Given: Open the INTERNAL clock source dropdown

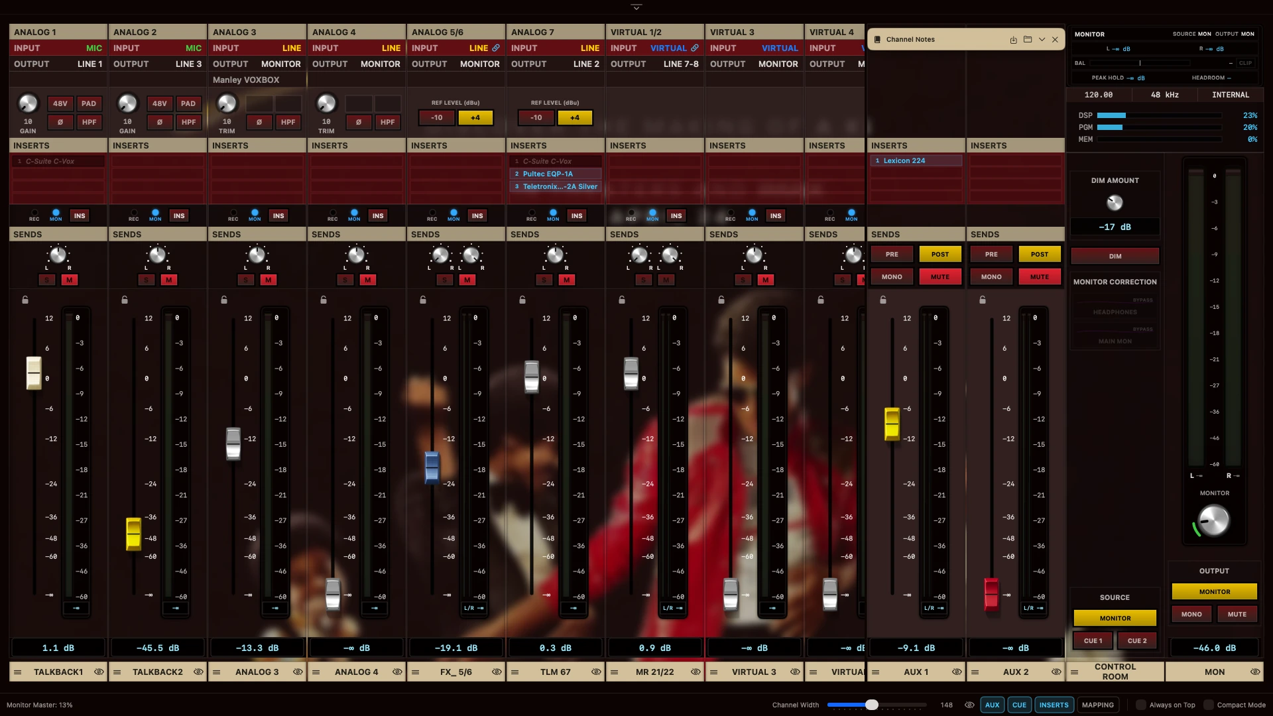Looking at the screenshot, I should coord(1231,95).
